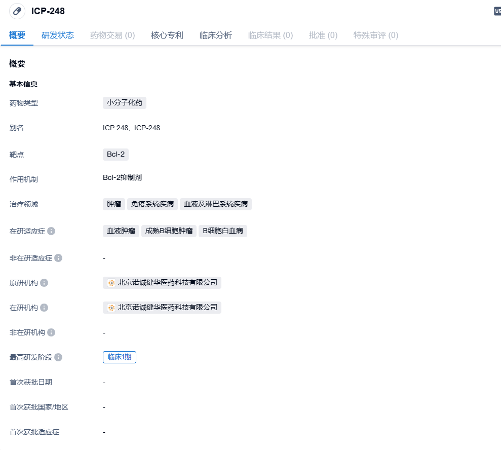
Task: Select the 概要 tab
Action: point(17,35)
